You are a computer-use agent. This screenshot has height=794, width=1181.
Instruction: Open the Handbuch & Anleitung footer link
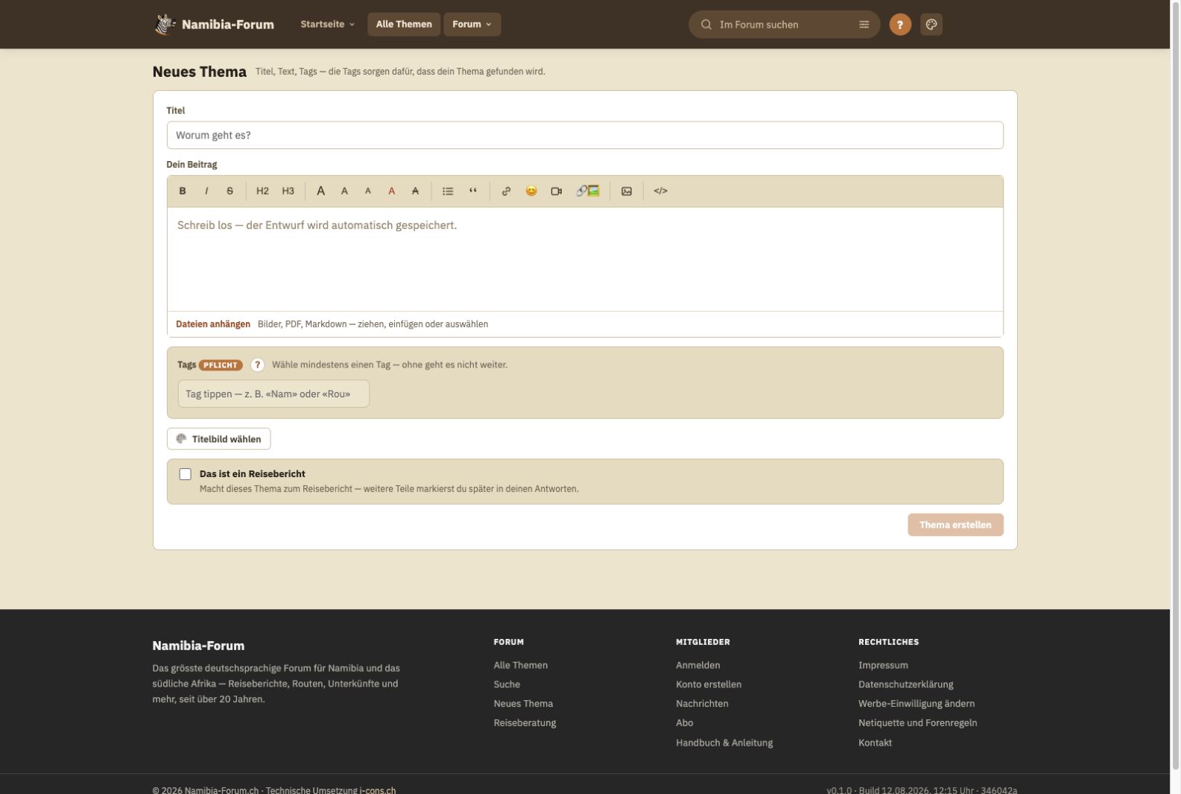point(724,743)
